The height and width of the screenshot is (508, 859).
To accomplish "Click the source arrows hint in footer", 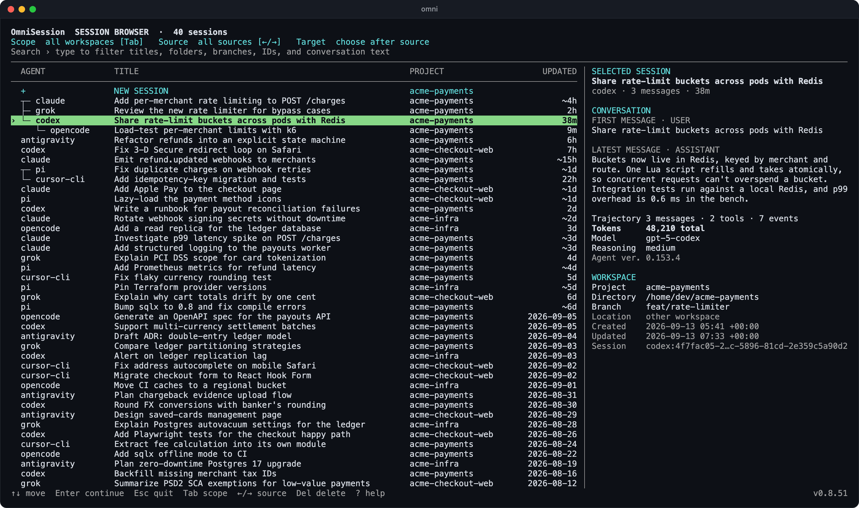I will pos(262,493).
